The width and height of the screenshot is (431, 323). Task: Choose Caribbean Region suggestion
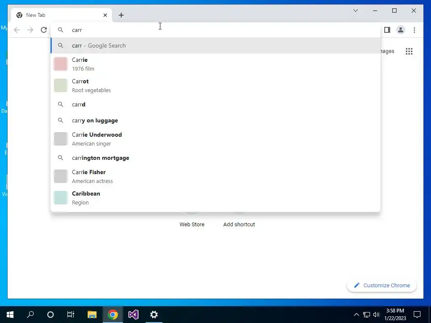pos(215,198)
